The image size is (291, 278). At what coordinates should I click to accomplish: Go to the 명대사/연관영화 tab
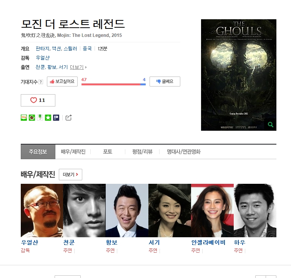pyautogui.click(x=183, y=152)
